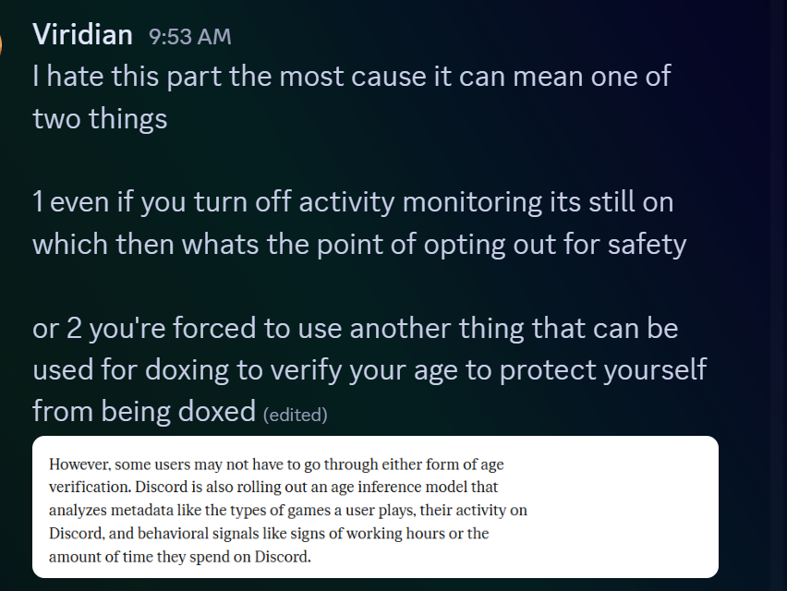Click the words "activity monitoring" in the message
The image size is (787, 591).
point(408,202)
